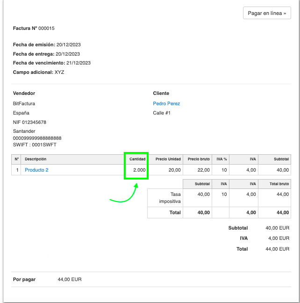
Task: Select the Factura Nº 000015 title
Action: tap(34, 29)
